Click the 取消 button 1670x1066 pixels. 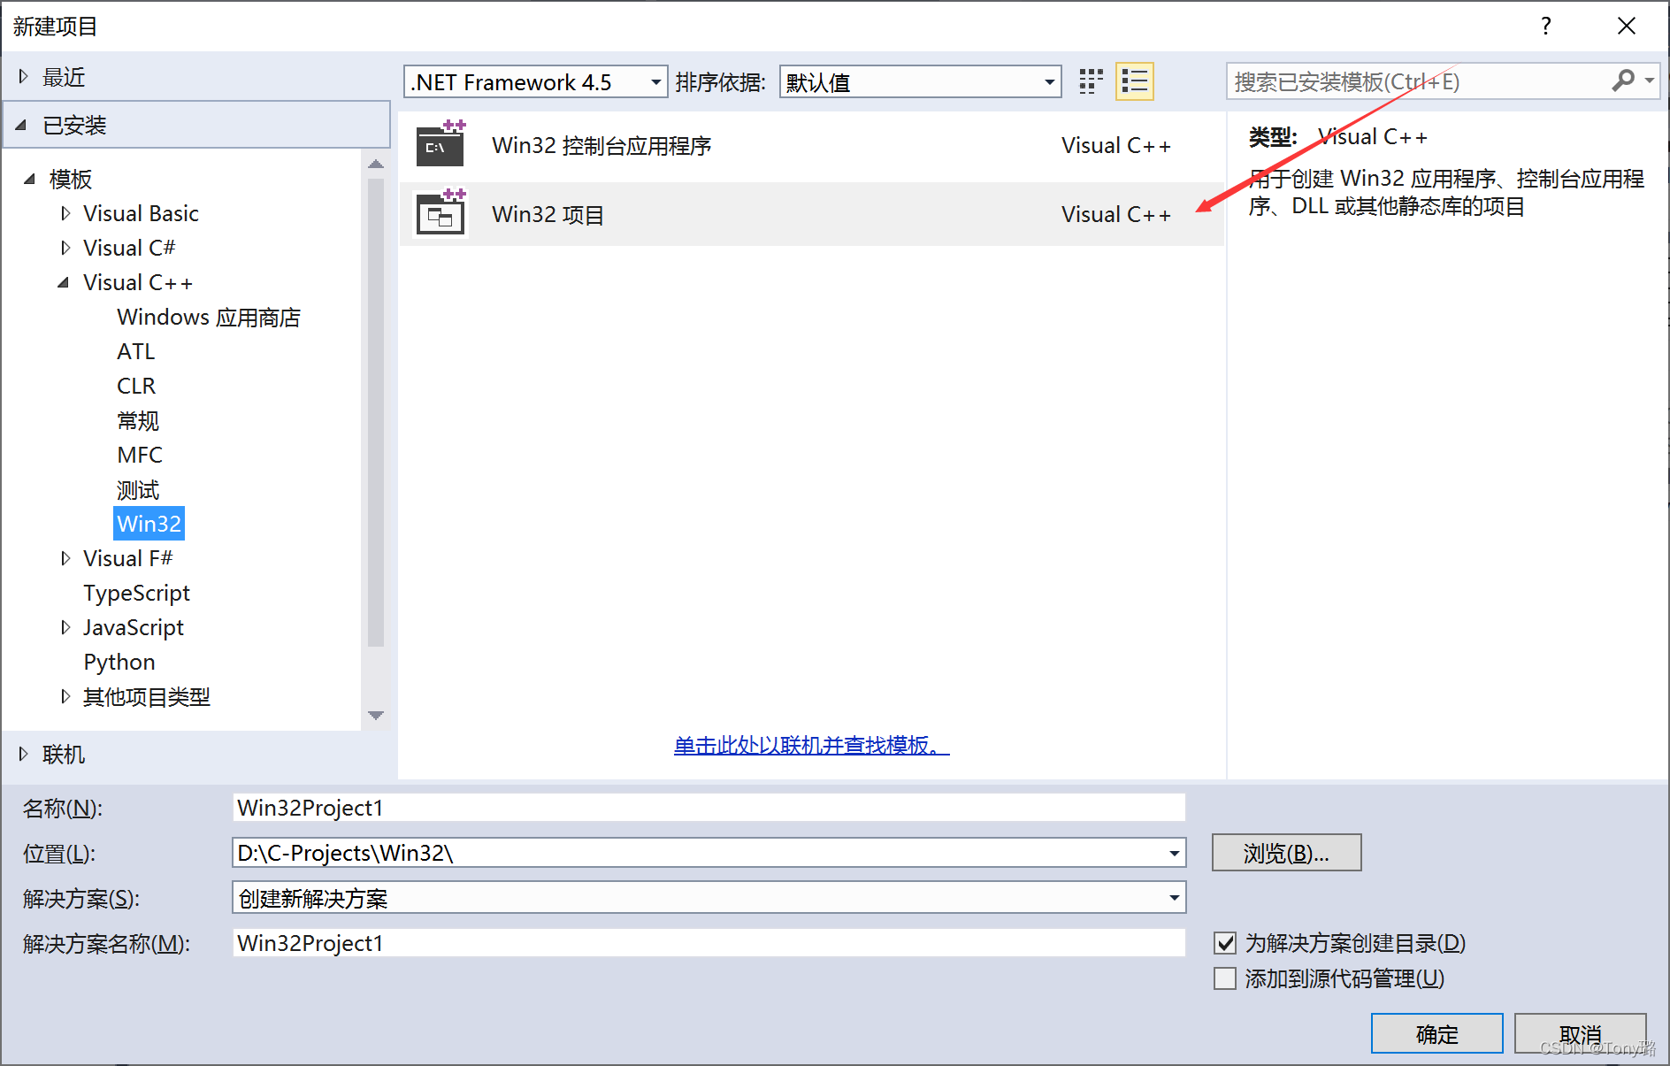1580,1033
